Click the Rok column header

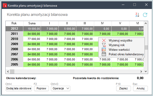click(x=14, y=23)
